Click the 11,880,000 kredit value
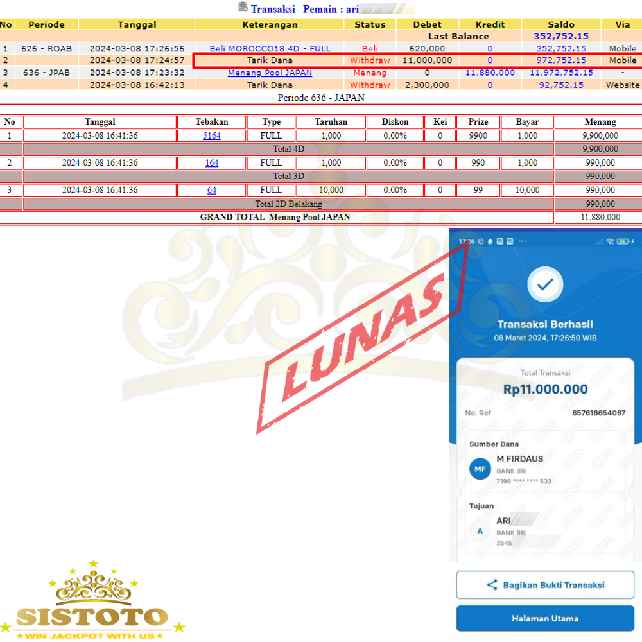Viewport: 642px width, 642px height. [490, 73]
